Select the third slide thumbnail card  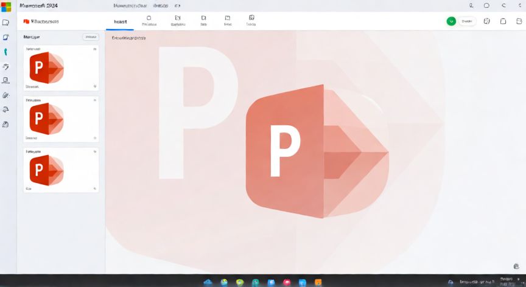point(61,170)
